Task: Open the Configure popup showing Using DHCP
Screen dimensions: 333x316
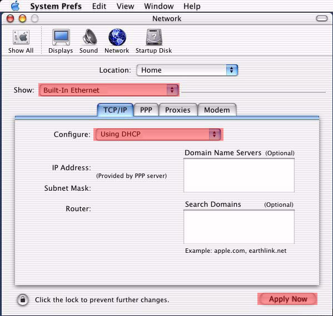Action: coord(158,134)
